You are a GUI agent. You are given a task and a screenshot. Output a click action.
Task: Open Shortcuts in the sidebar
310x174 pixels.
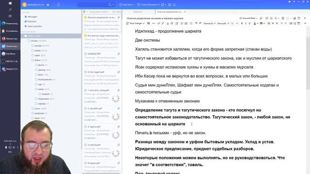point(32,21)
